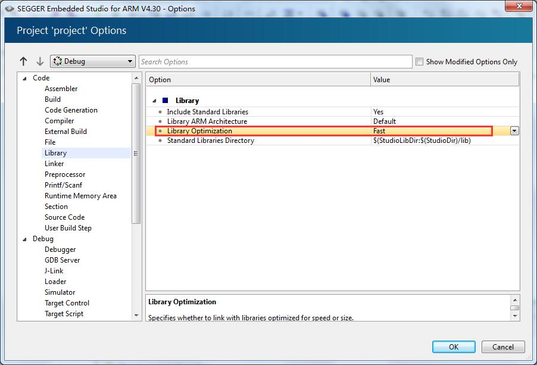537x365 pixels.
Task: Click category tree scrollbar up arrow
Action: (136, 78)
